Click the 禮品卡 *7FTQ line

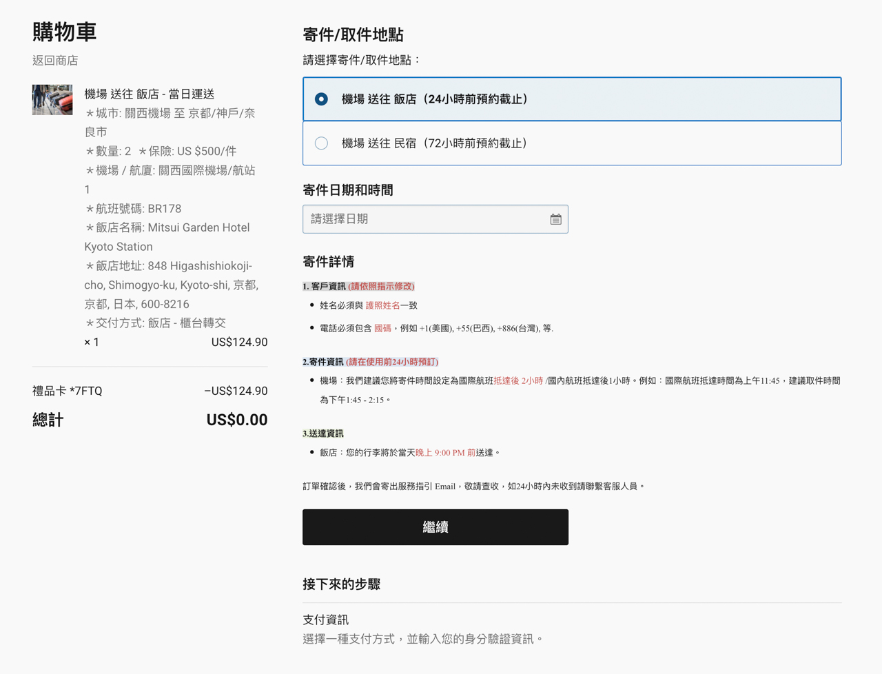(x=67, y=391)
